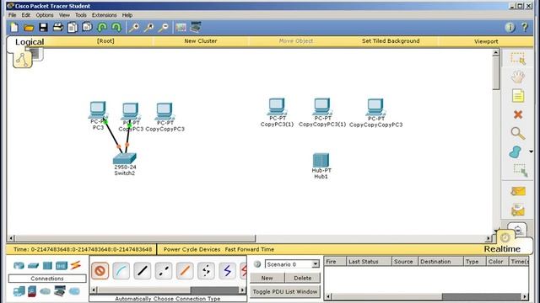
Task: Click the New Cluster button
Action: coord(201,41)
